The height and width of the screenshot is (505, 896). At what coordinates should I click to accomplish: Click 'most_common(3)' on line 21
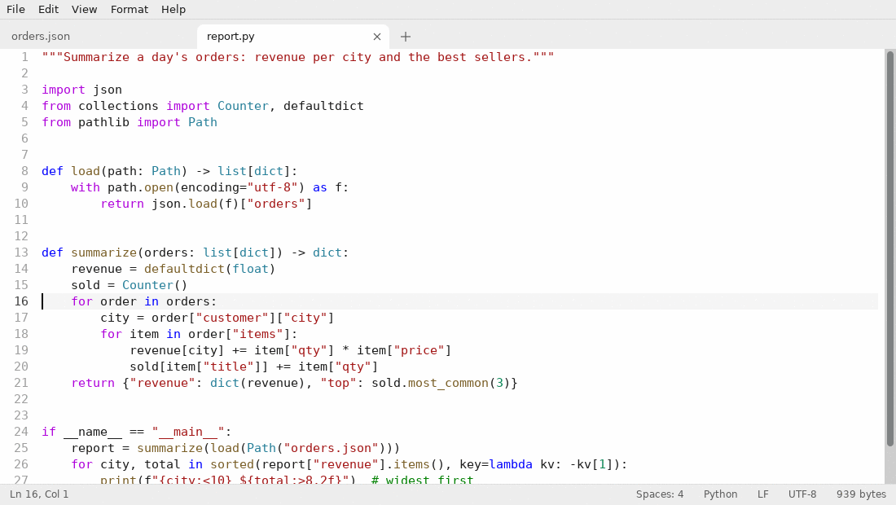coord(459,383)
